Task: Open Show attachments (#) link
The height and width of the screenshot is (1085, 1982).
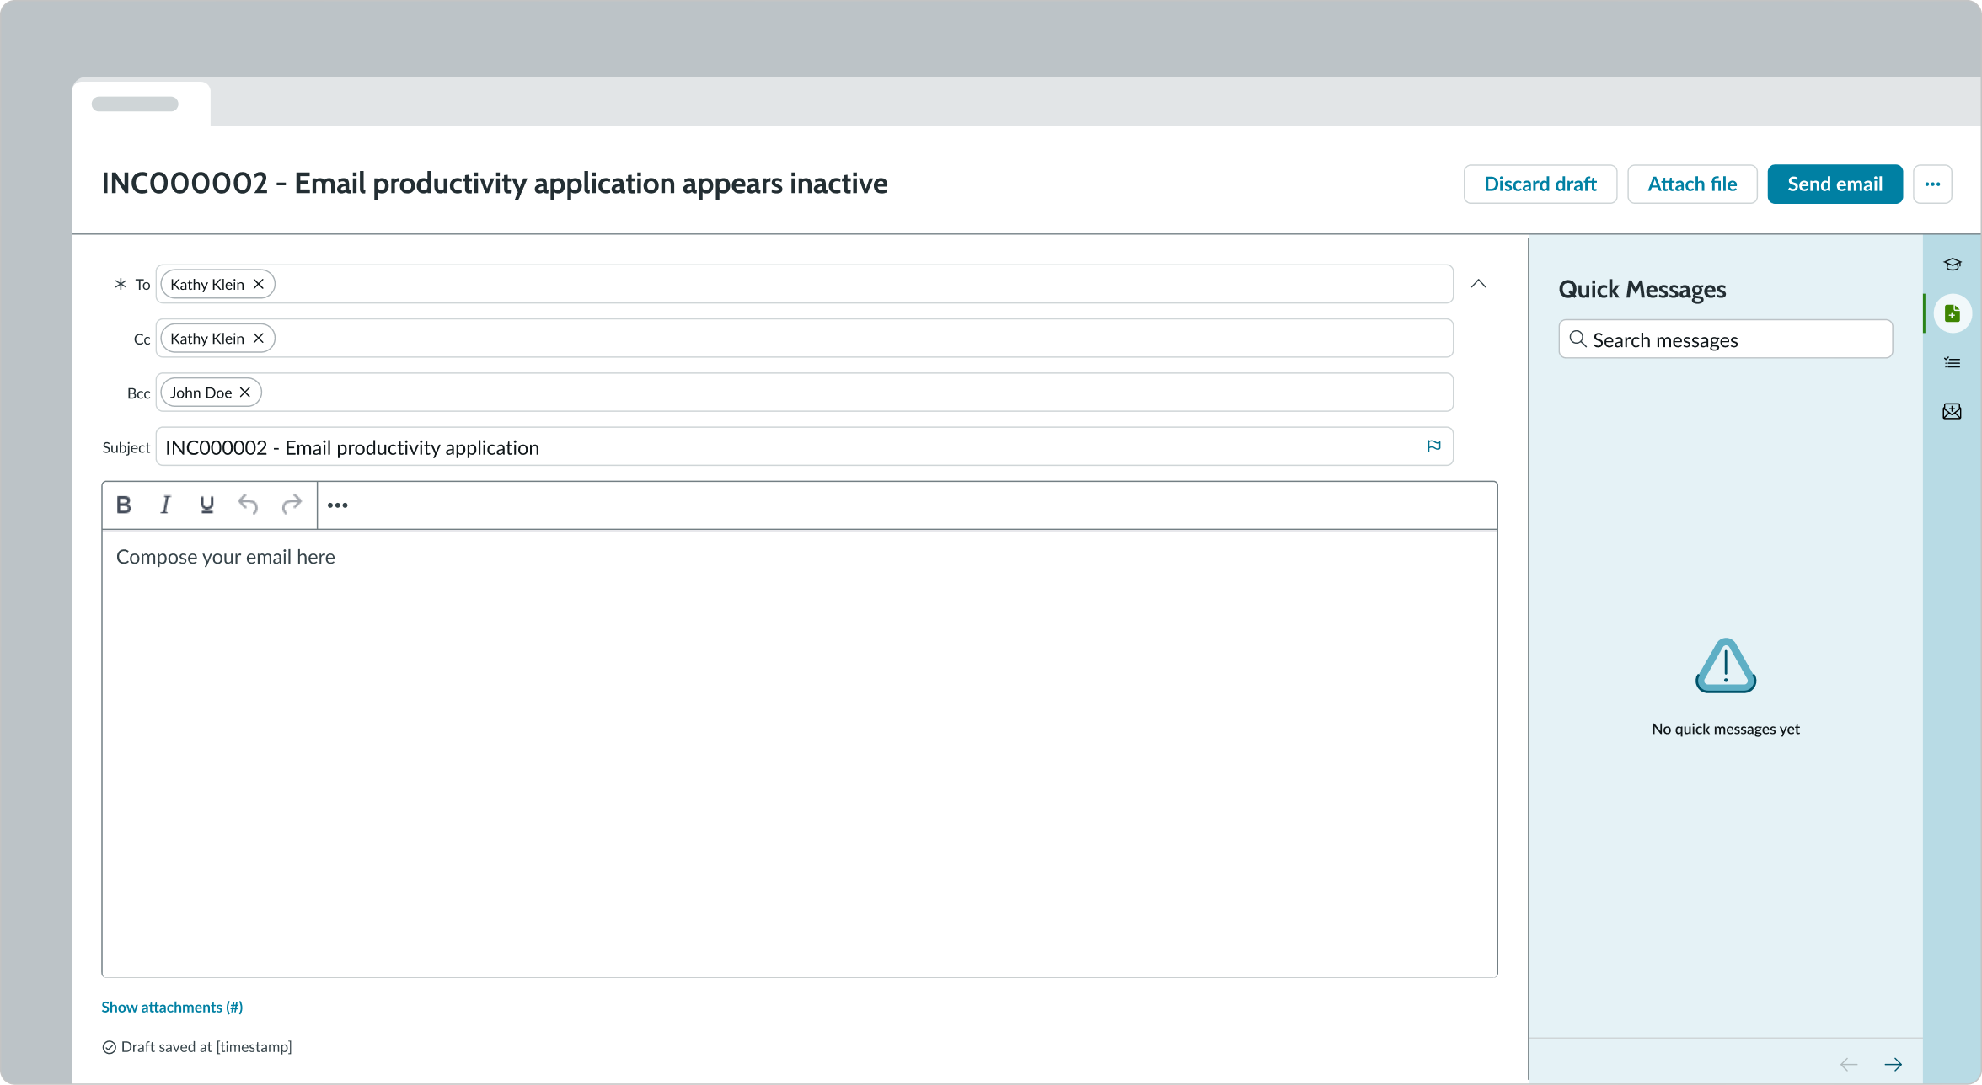Action: tap(172, 1007)
